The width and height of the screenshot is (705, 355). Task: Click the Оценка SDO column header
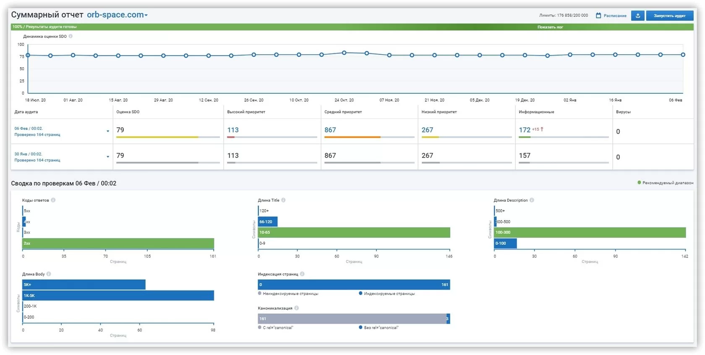tap(128, 112)
